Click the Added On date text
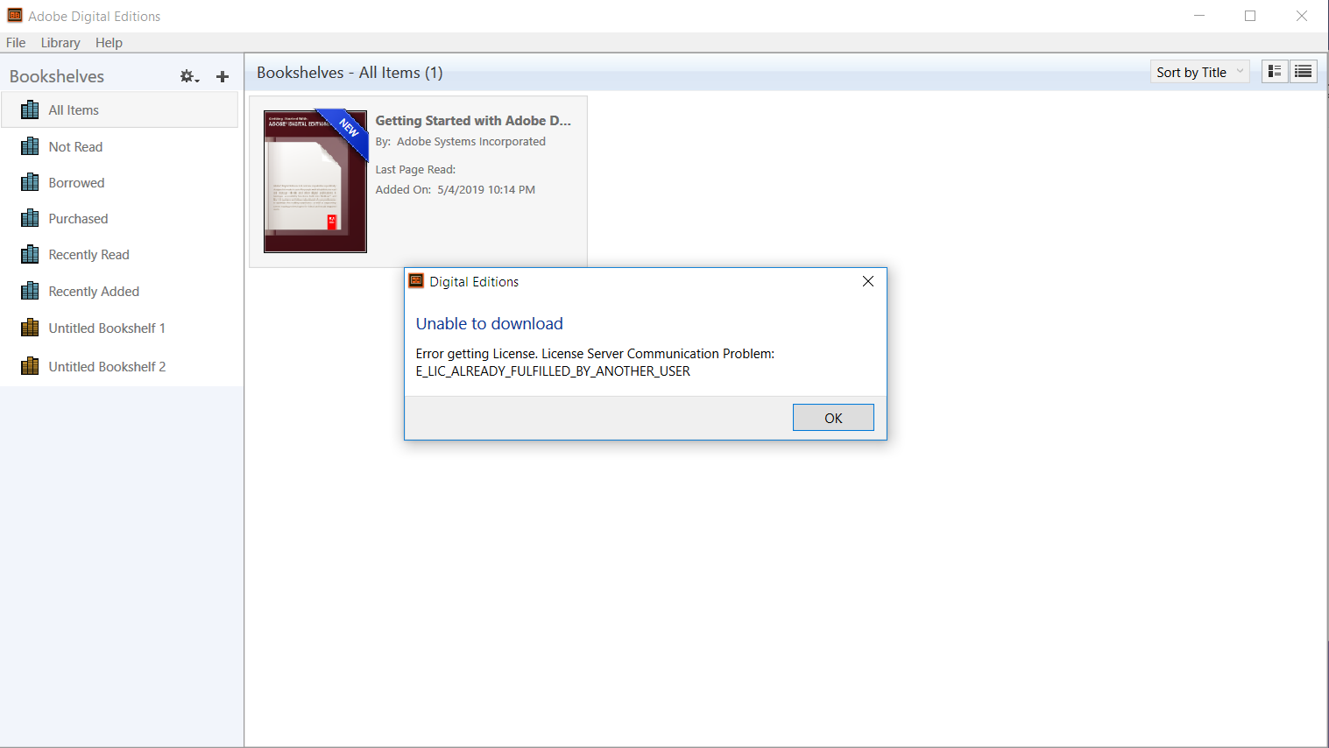The width and height of the screenshot is (1329, 748). [x=456, y=189]
